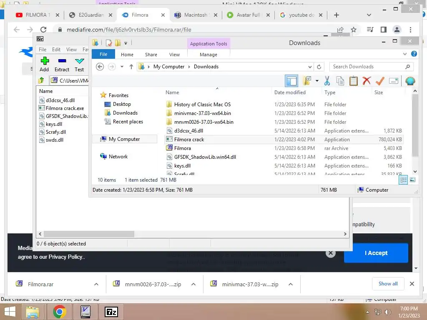The width and height of the screenshot is (427, 320).
Task: Click the Downloads list vertical scrollbar
Action: pos(415,126)
